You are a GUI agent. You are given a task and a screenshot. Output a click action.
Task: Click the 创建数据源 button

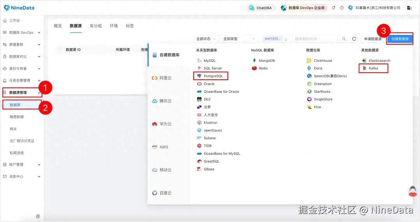coord(400,39)
